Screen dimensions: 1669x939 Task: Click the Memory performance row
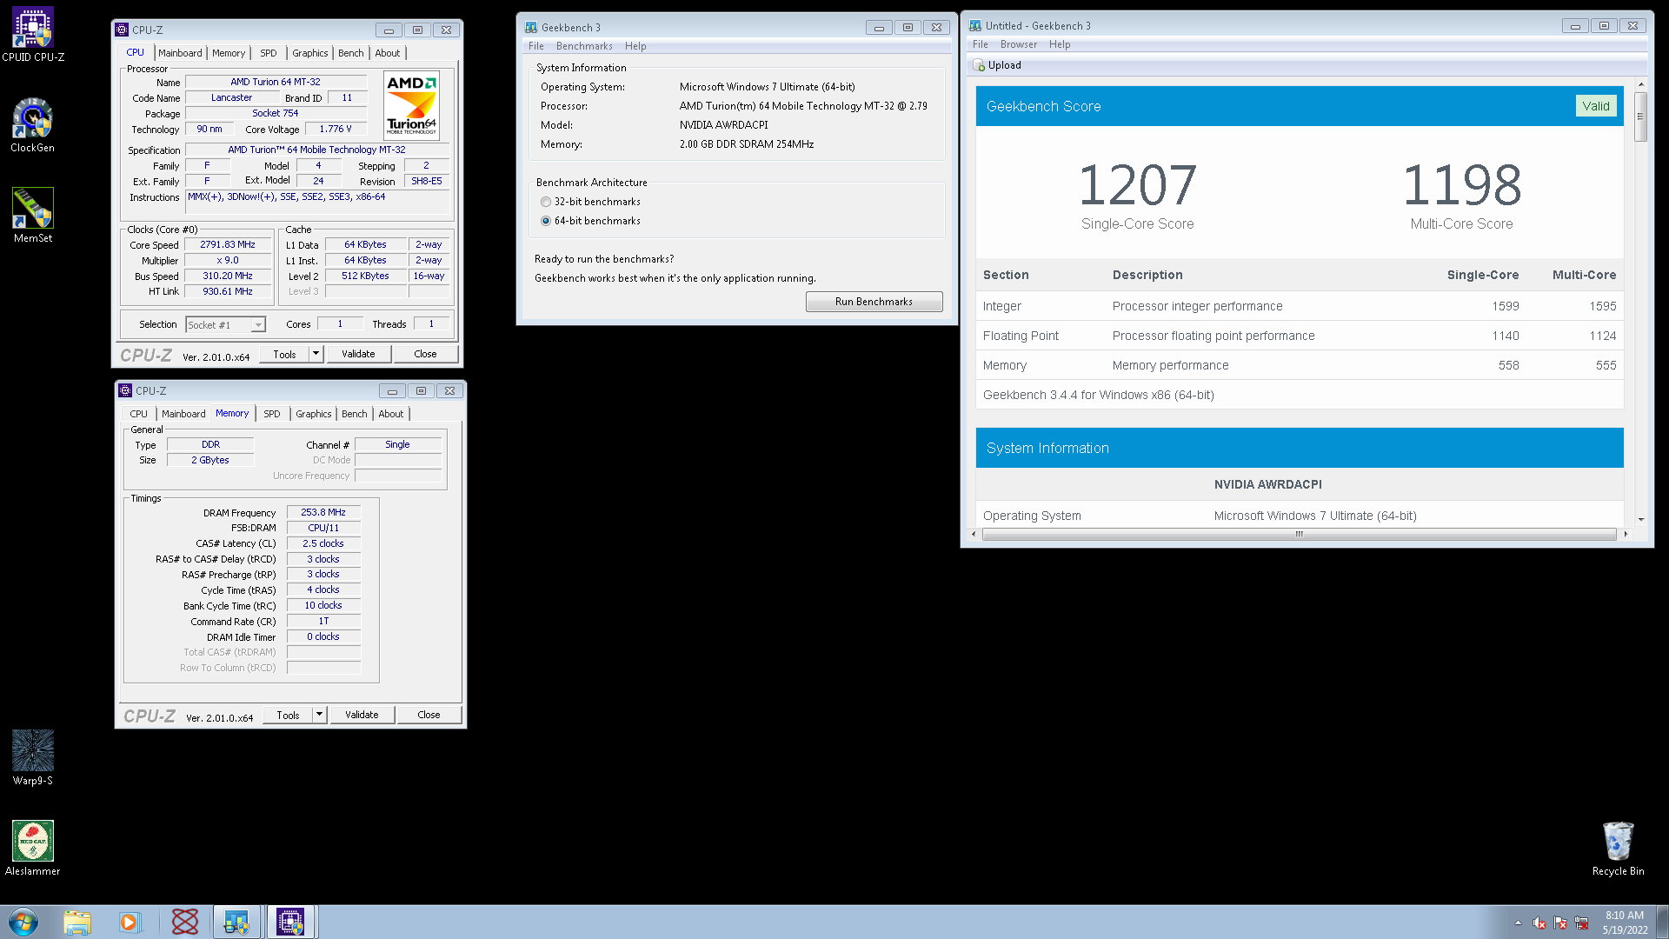tap(1299, 365)
